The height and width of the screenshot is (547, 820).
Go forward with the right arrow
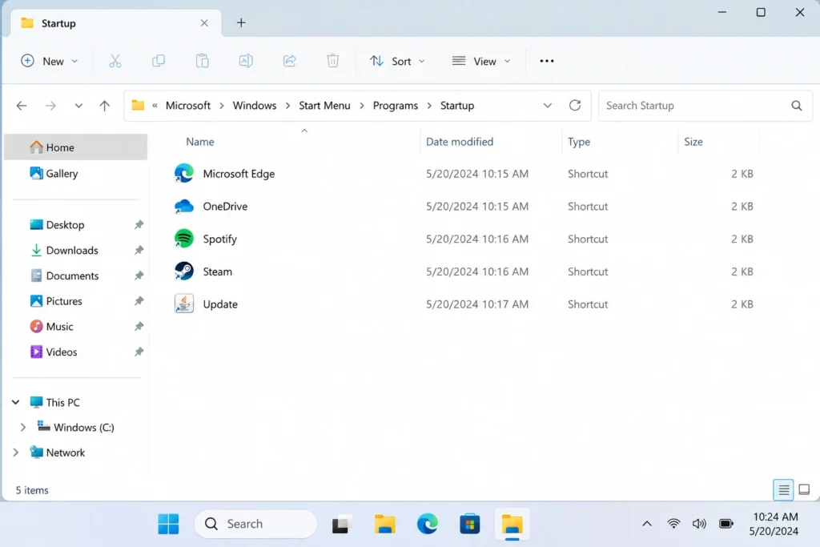(x=50, y=106)
